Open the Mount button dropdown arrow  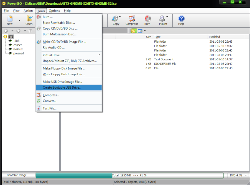point(167,16)
